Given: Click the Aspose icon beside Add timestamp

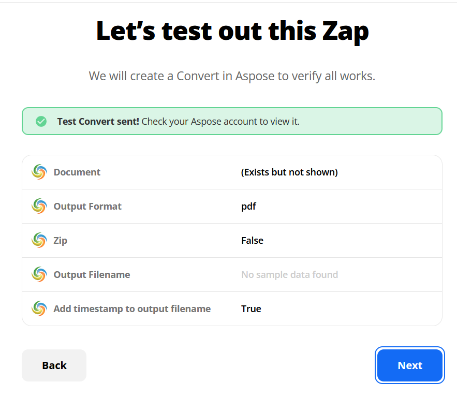Looking at the screenshot, I should click(39, 308).
